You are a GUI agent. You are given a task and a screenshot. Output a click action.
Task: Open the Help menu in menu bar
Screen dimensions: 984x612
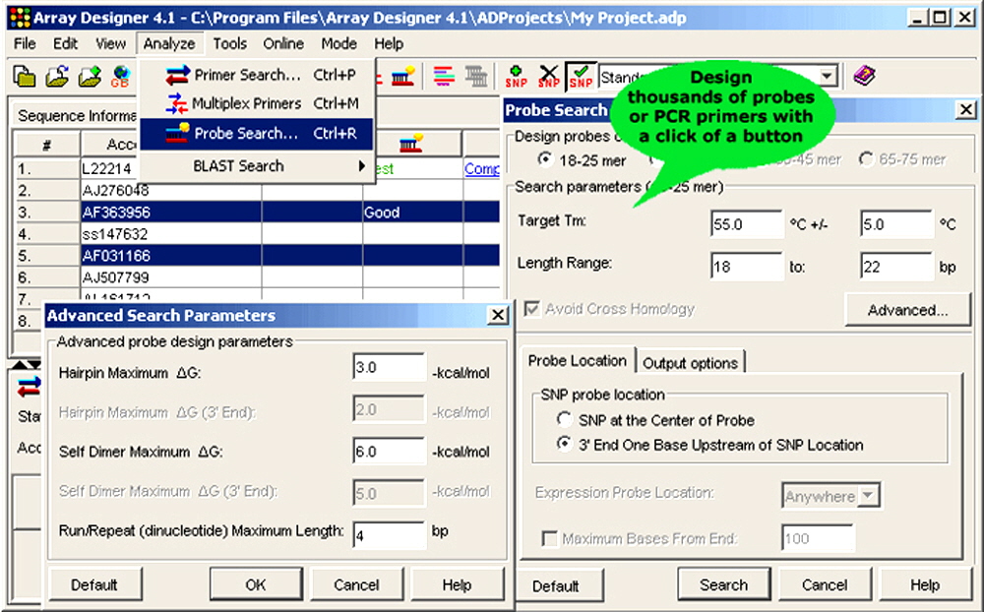pyautogui.click(x=389, y=43)
